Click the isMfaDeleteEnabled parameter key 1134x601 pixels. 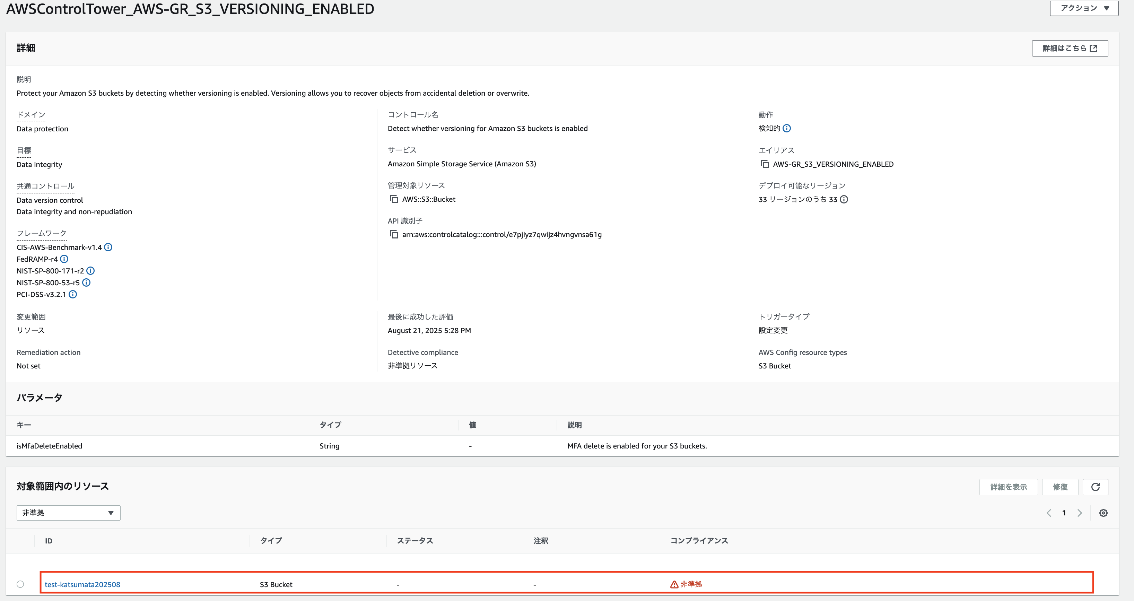[49, 446]
